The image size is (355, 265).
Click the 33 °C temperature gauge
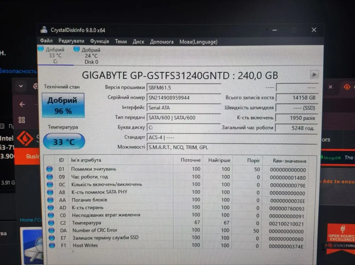click(x=64, y=141)
